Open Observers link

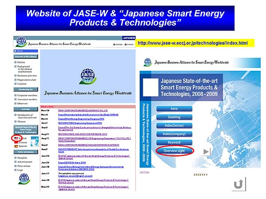[x=23, y=103]
